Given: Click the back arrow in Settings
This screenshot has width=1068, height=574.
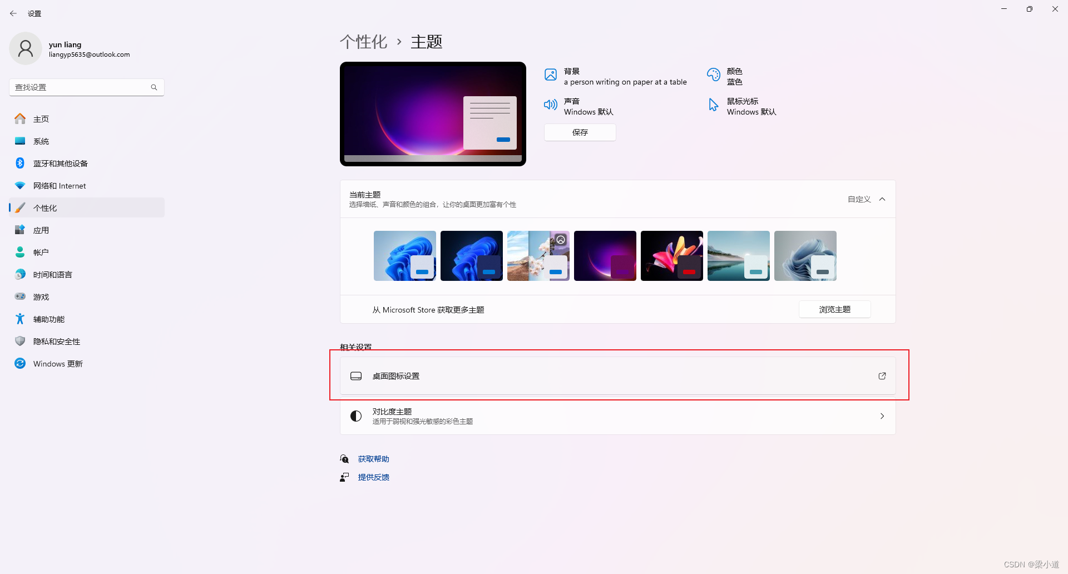Looking at the screenshot, I should (13, 13).
